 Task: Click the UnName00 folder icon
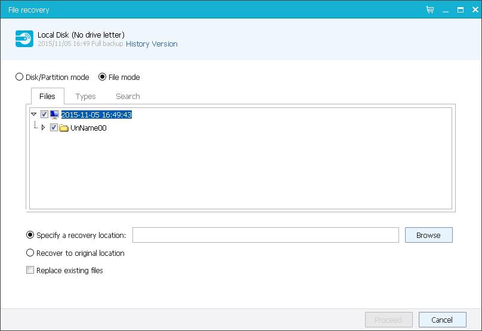(x=64, y=128)
